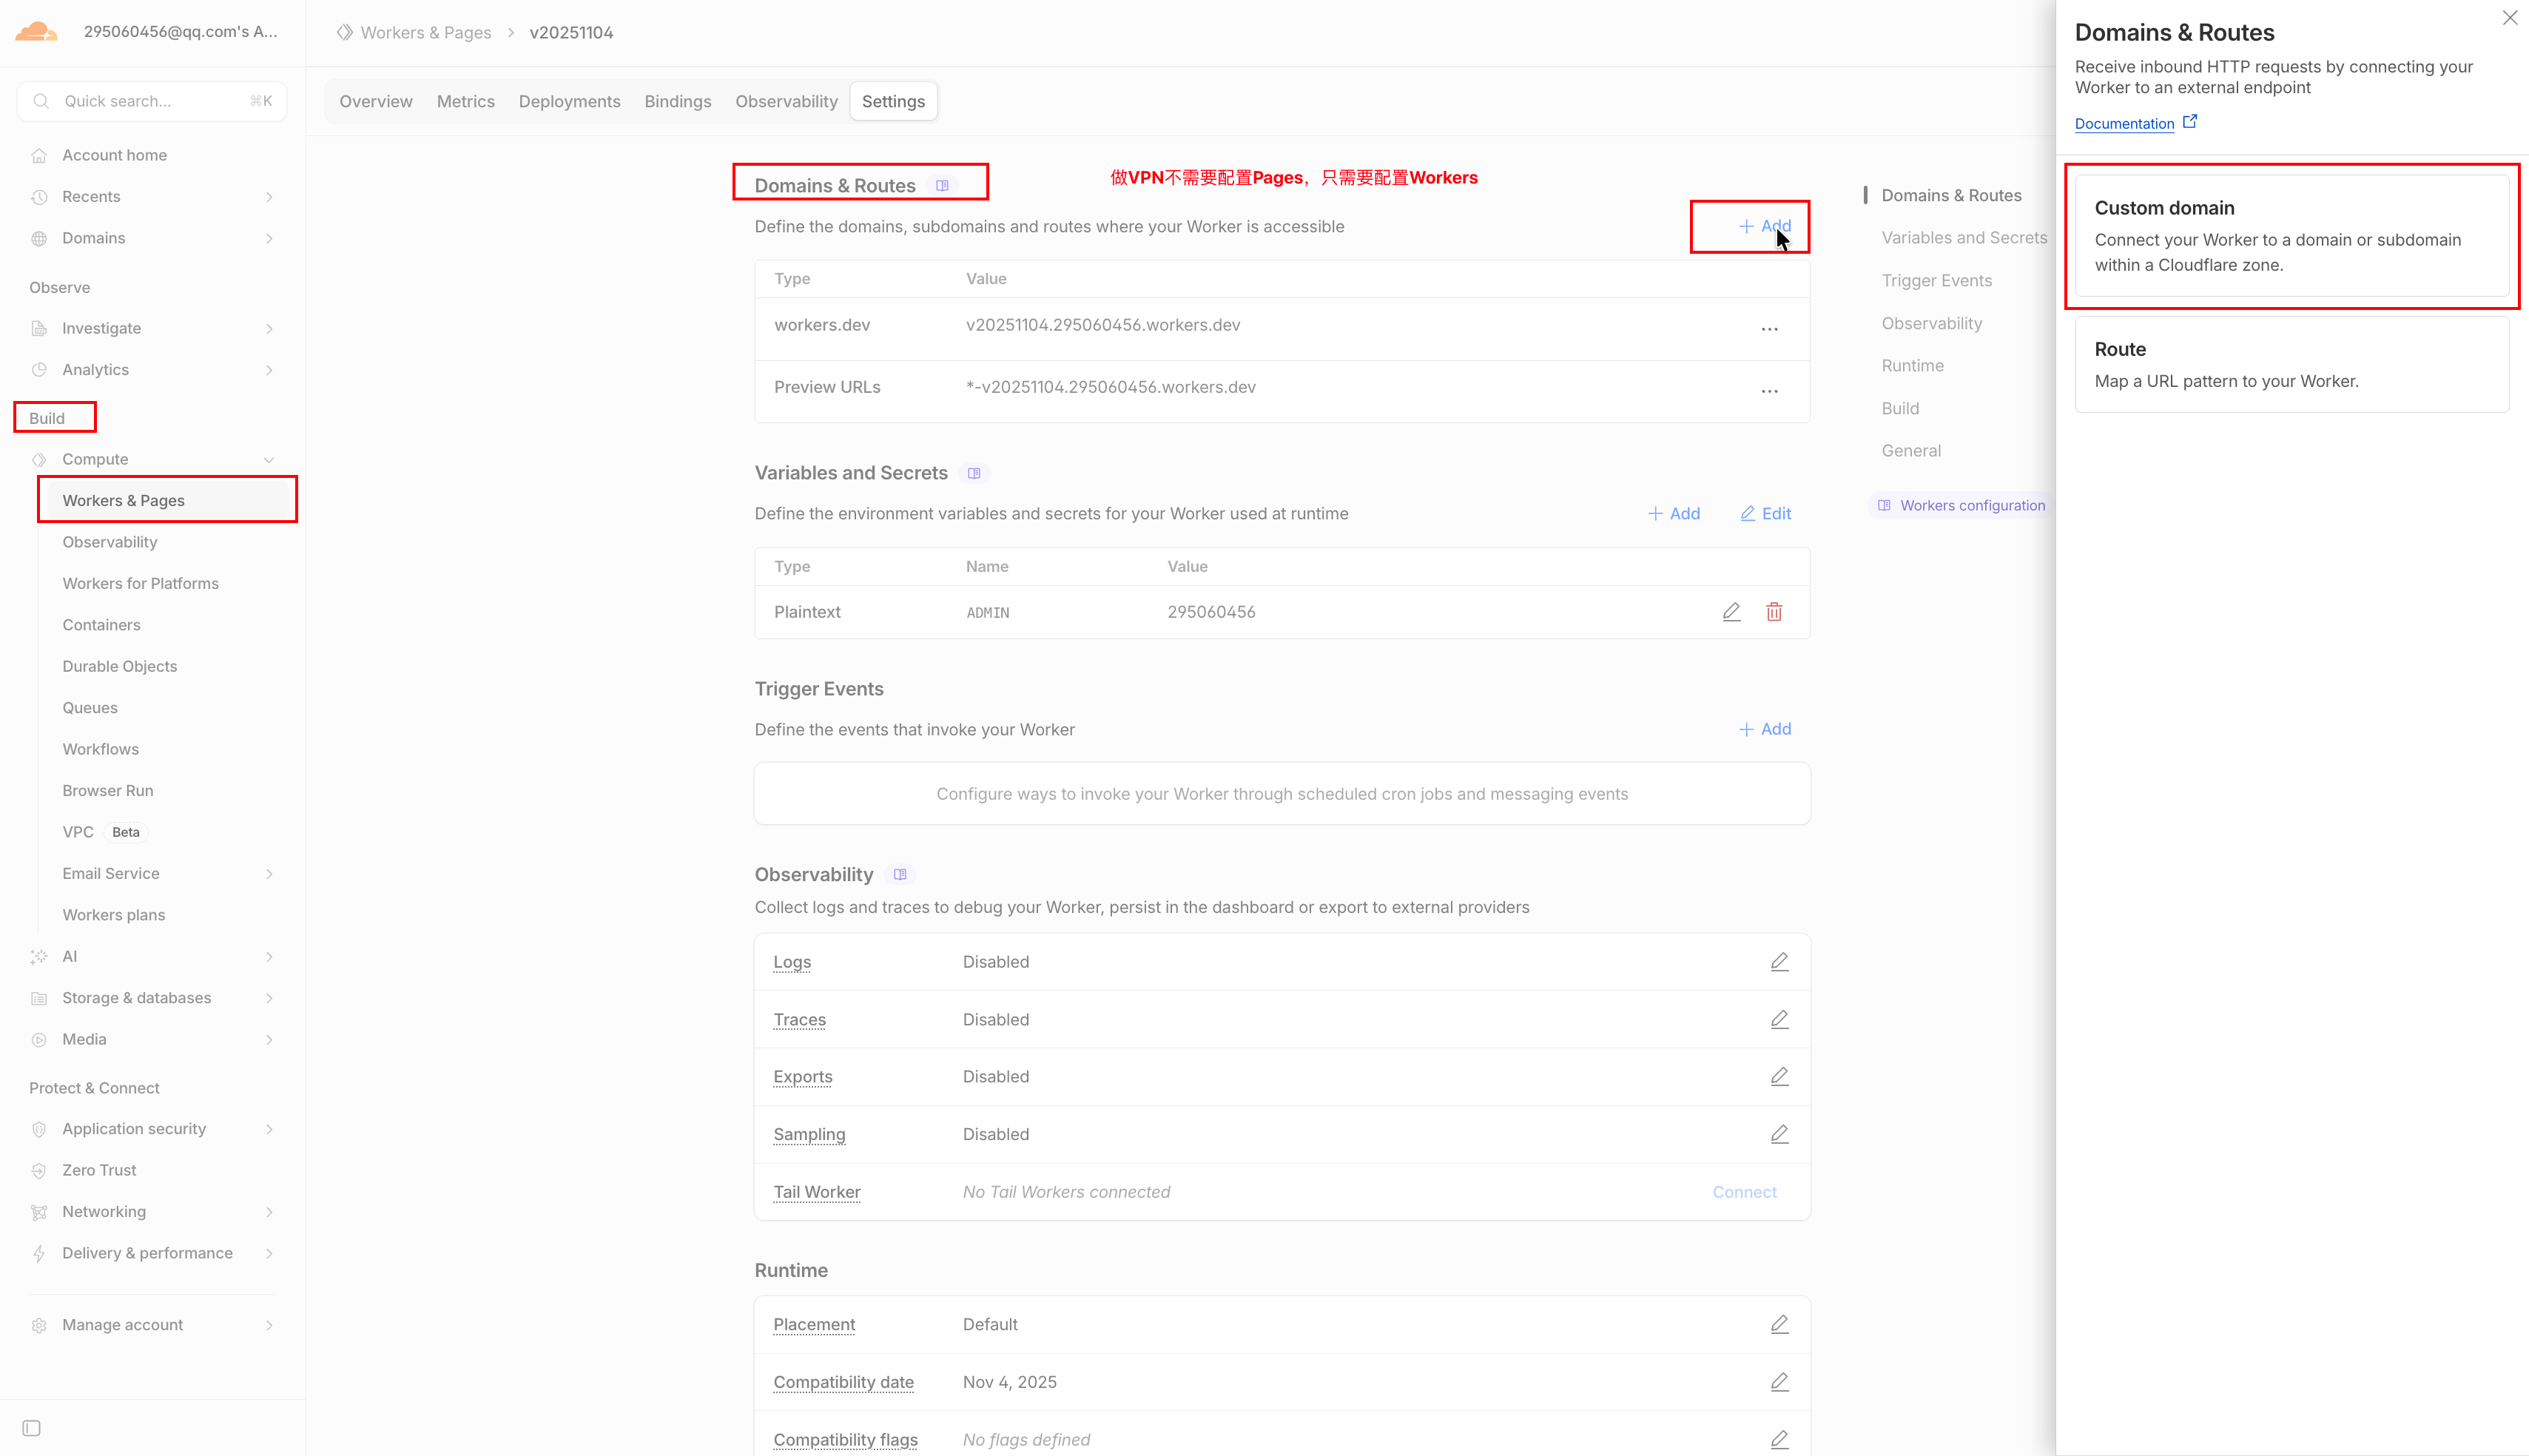Select the Settings tab
Screen dimensions: 2529x1456
894,101
